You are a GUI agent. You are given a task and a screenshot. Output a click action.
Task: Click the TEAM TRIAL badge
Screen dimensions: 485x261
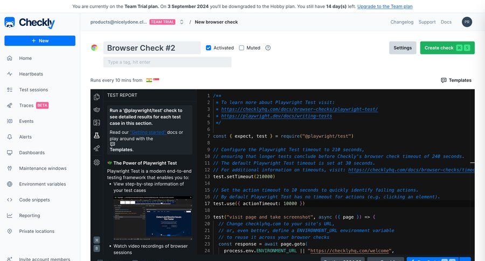[x=162, y=22]
